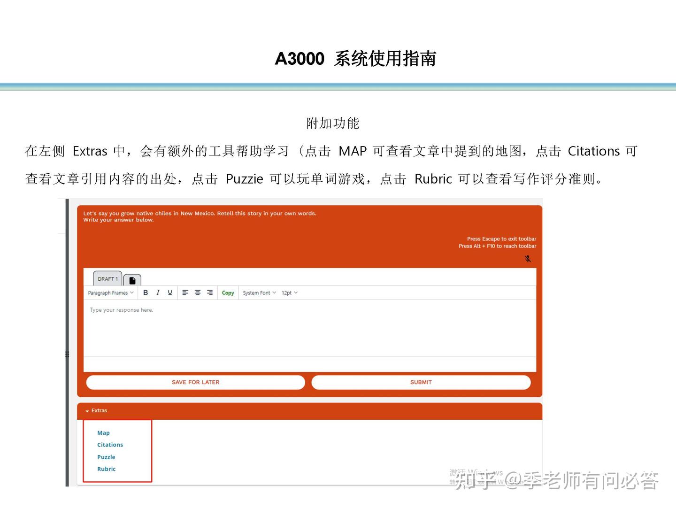
Task: Apply italic formatting
Action: pos(158,292)
